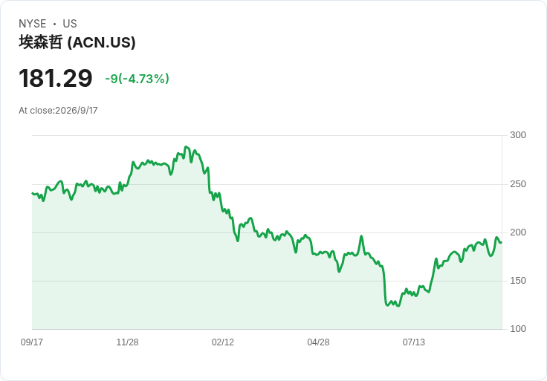Click the 200 y-axis value label
547x381 pixels.
click(518, 232)
